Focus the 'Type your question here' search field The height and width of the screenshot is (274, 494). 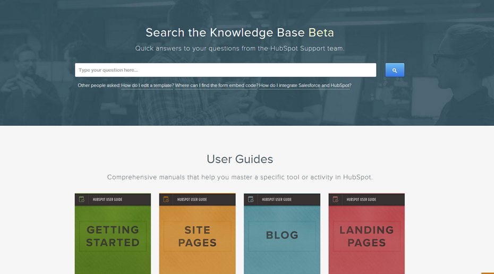click(225, 70)
